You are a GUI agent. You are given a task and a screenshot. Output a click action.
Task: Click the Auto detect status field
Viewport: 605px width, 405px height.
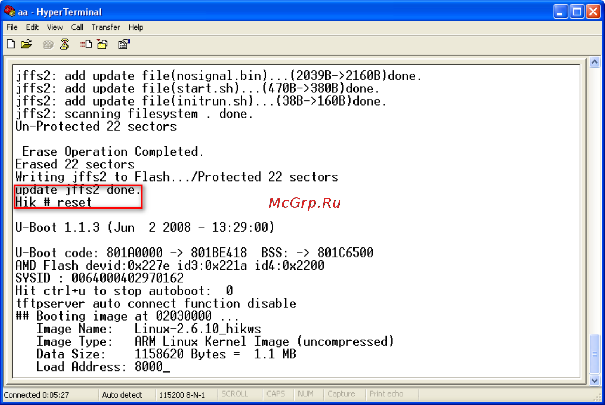click(x=122, y=395)
